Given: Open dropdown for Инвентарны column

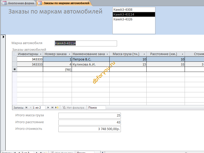Looking at the screenshot, I should [x=41, y=54].
